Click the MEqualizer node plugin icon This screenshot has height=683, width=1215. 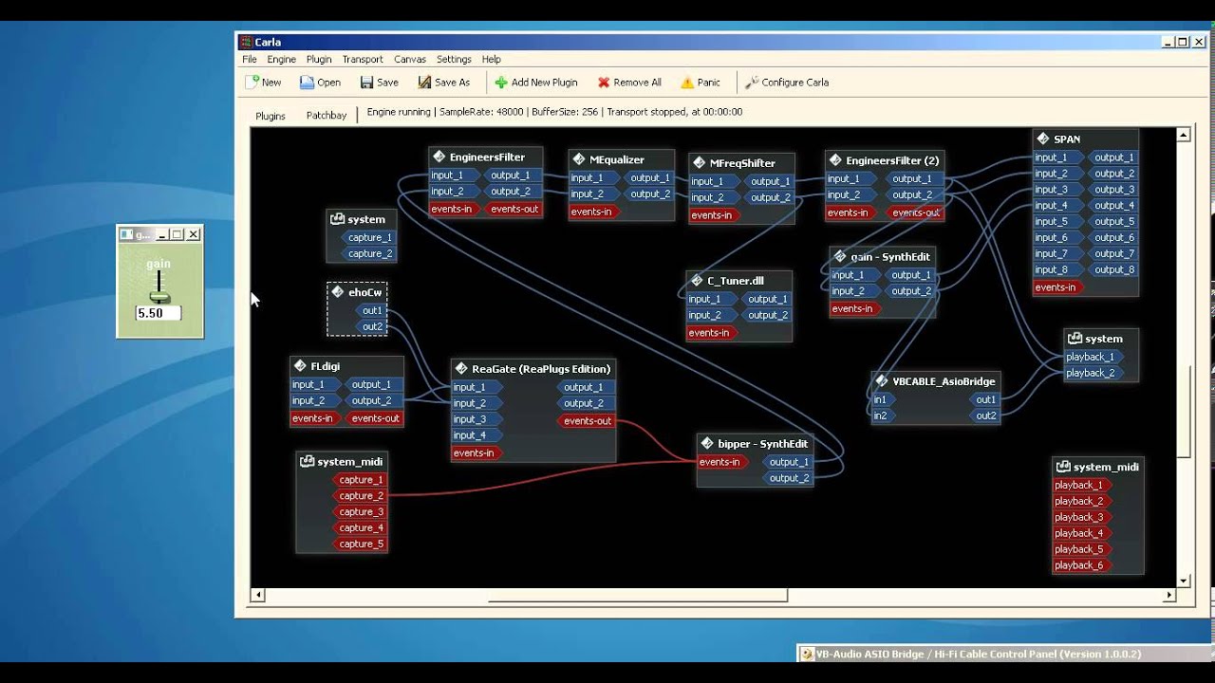(x=578, y=159)
